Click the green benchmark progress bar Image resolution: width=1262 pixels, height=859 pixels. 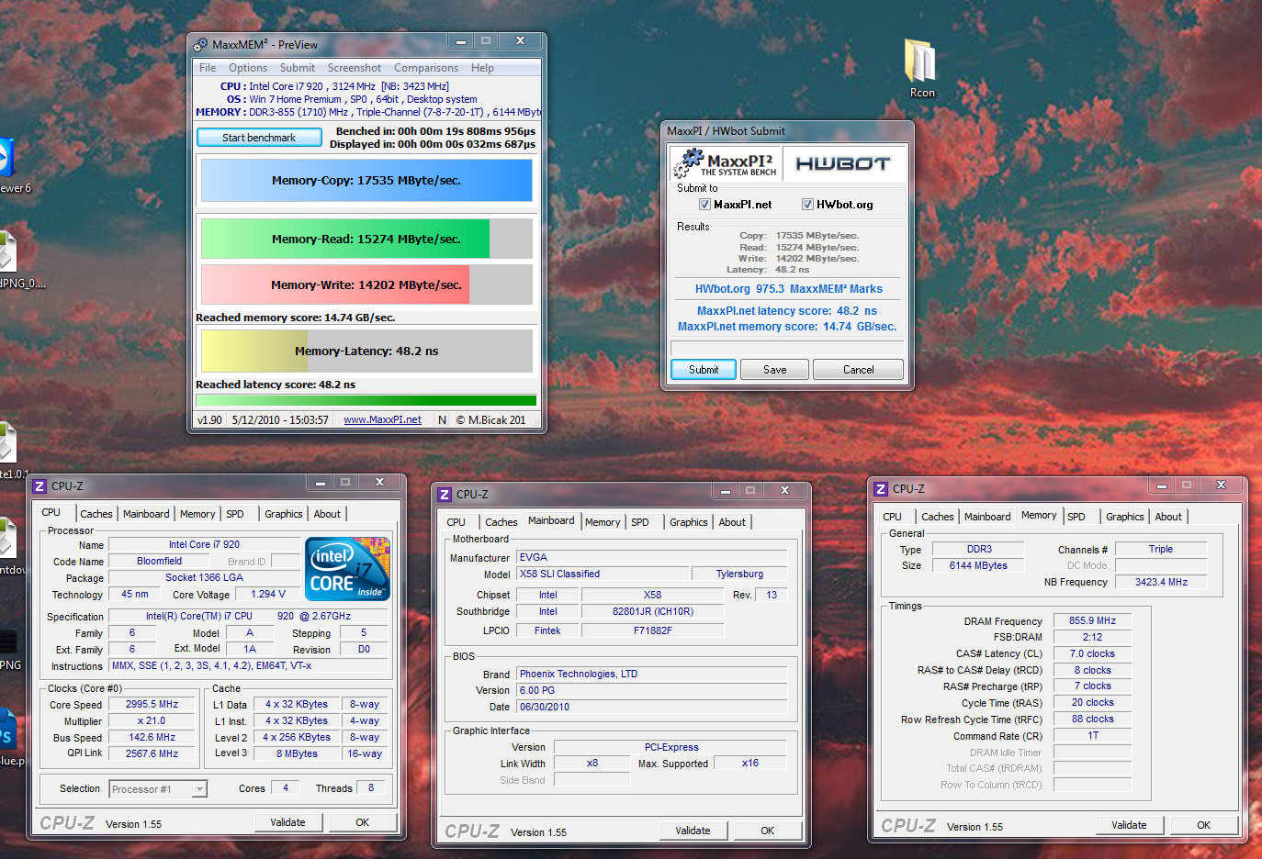366,400
